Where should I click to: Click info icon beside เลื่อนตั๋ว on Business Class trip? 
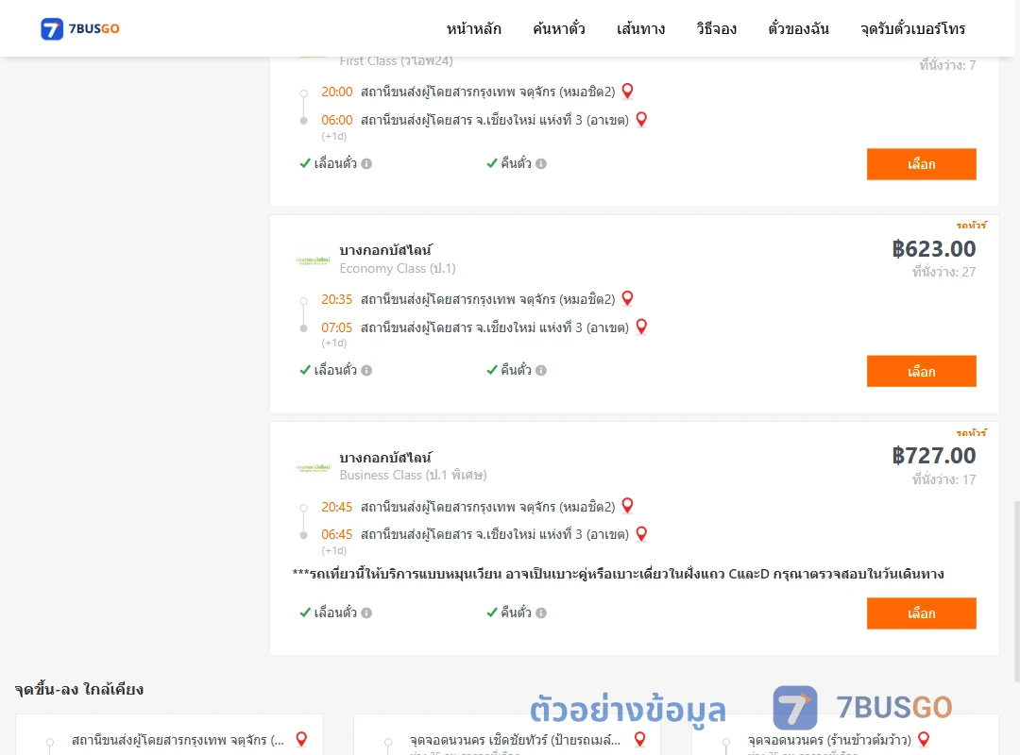tap(366, 613)
